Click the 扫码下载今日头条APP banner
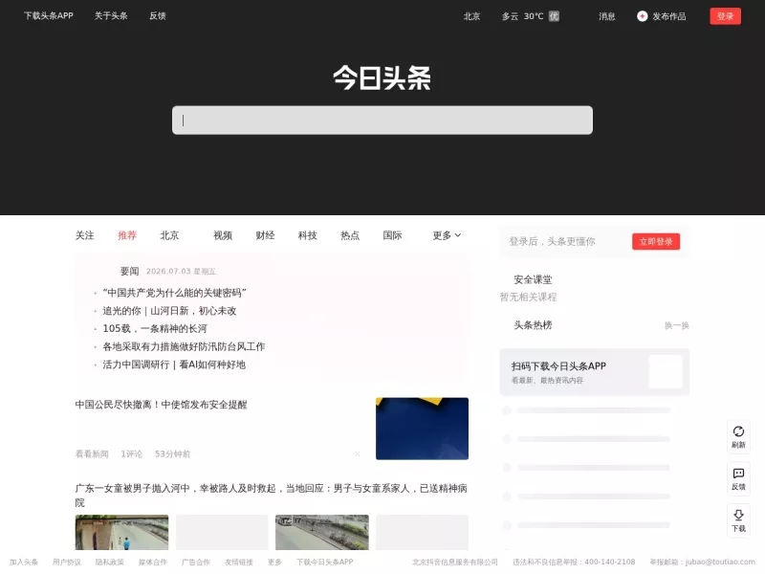This screenshot has width=765, height=574. point(594,372)
